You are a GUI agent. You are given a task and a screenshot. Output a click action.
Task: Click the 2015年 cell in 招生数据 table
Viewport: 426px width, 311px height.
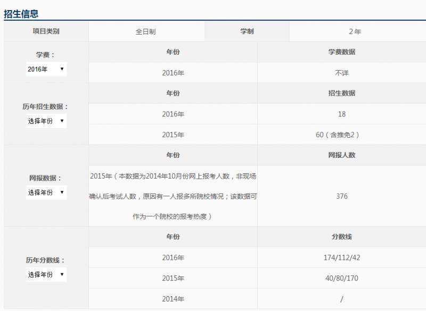pos(173,135)
